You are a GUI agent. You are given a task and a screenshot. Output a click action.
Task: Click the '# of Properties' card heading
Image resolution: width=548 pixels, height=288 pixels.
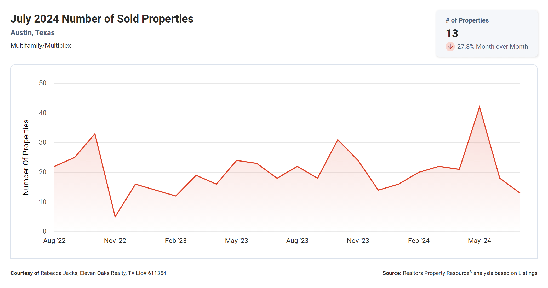click(x=467, y=20)
